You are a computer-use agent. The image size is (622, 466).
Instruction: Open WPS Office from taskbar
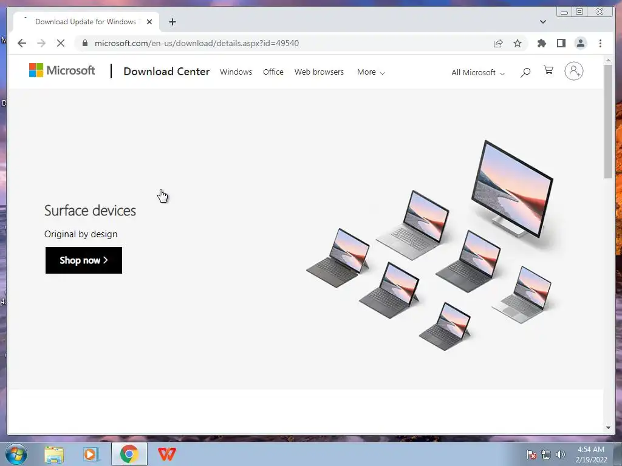coord(166,454)
